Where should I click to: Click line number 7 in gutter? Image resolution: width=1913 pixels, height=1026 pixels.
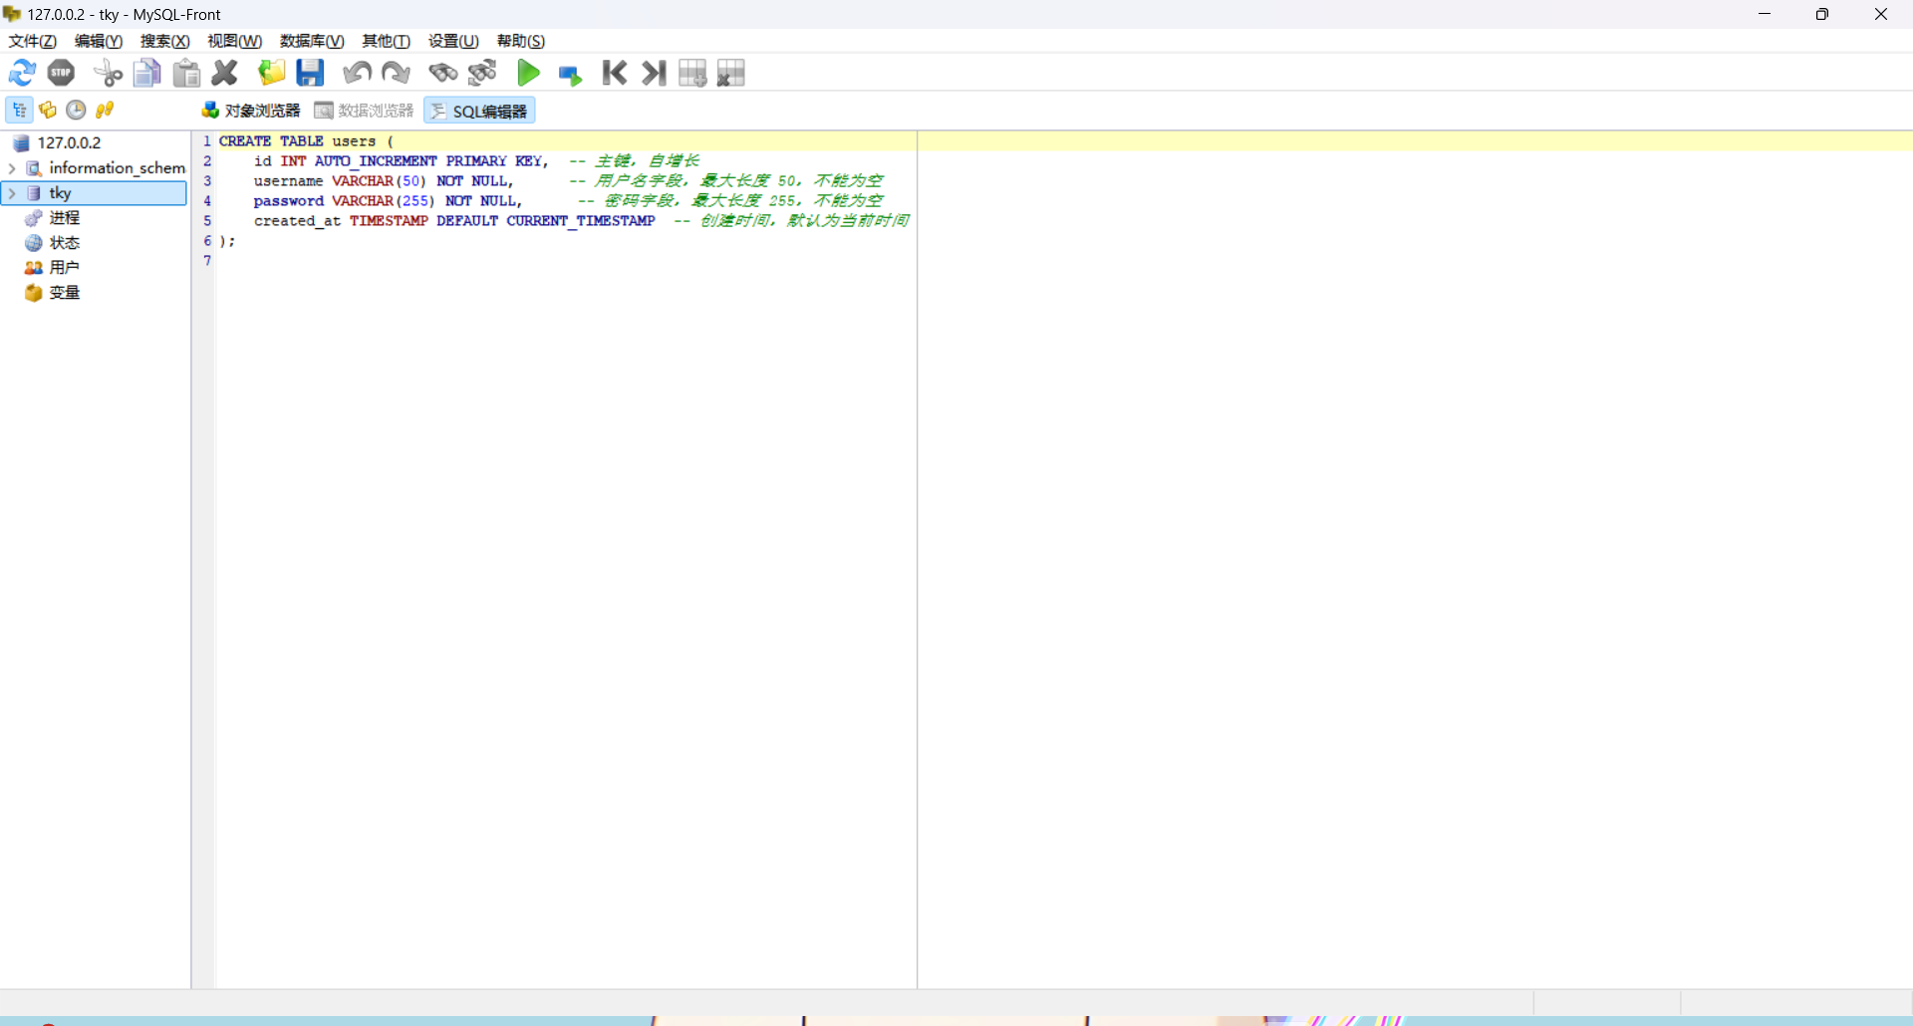click(x=207, y=261)
